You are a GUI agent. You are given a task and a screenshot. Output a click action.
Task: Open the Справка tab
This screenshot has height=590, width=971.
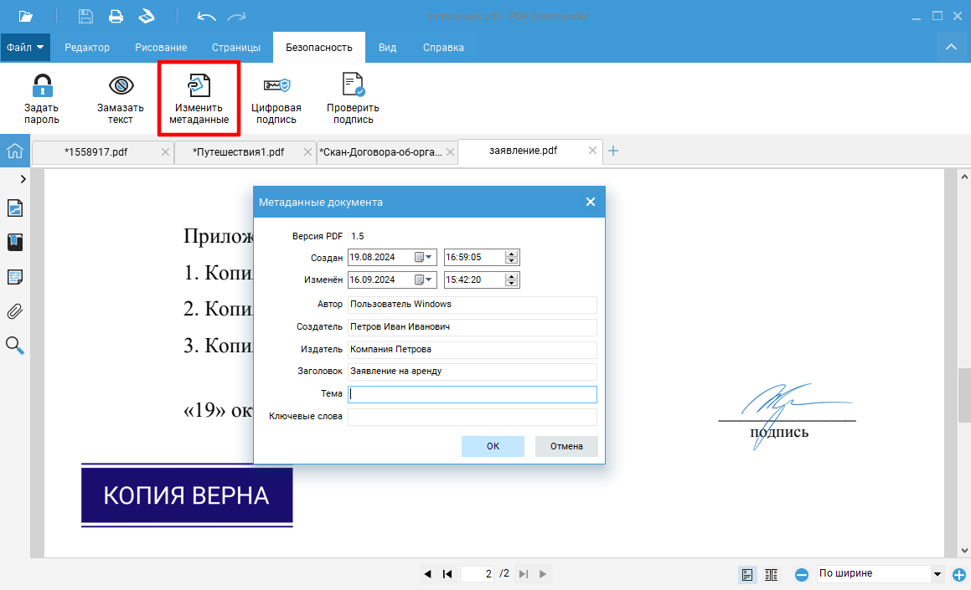443,48
